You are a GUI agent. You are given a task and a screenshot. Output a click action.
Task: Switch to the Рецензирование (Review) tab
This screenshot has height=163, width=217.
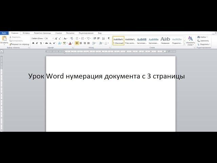pyautogui.click(x=86, y=33)
